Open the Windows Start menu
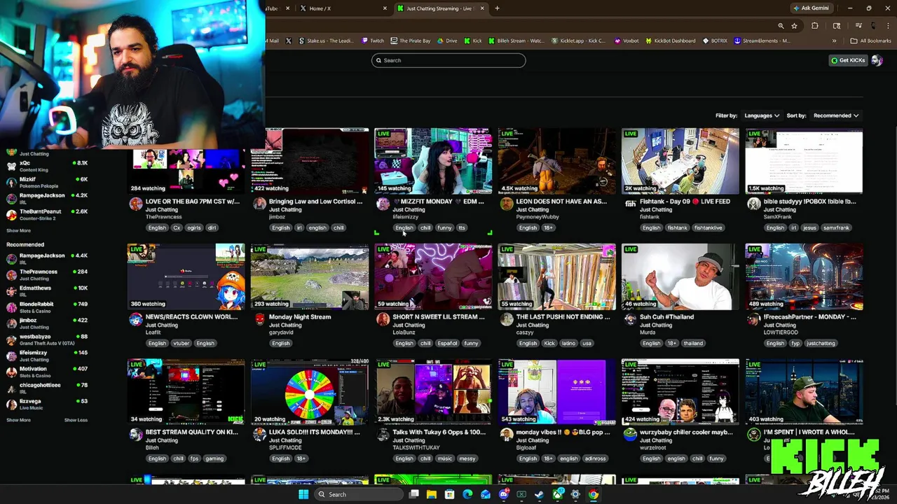 303,494
